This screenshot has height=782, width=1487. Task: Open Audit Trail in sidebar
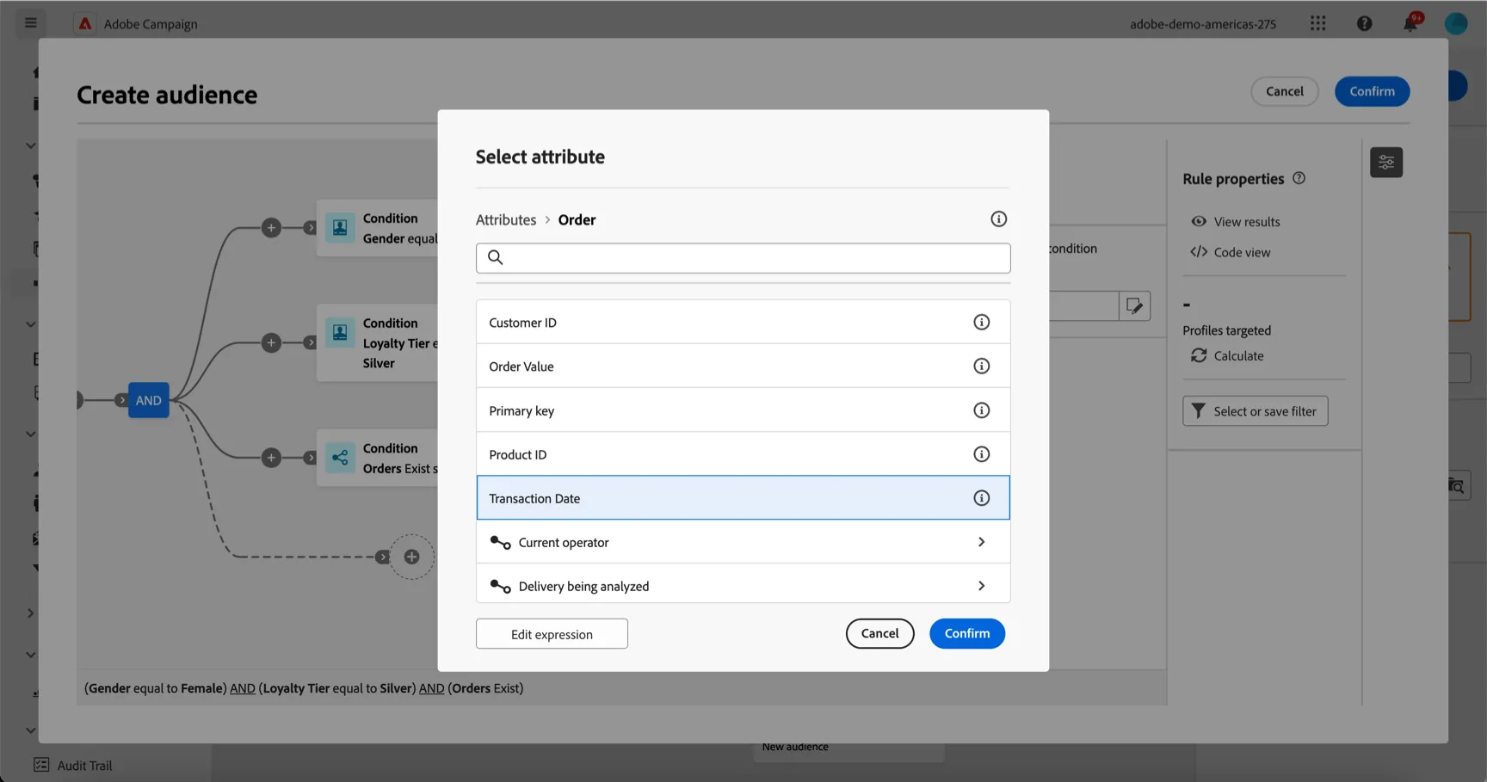[x=73, y=765]
